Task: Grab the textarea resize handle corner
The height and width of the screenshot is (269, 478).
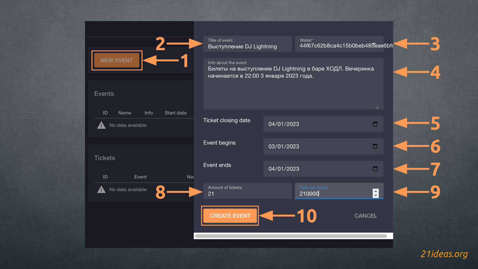Action: pos(377,107)
